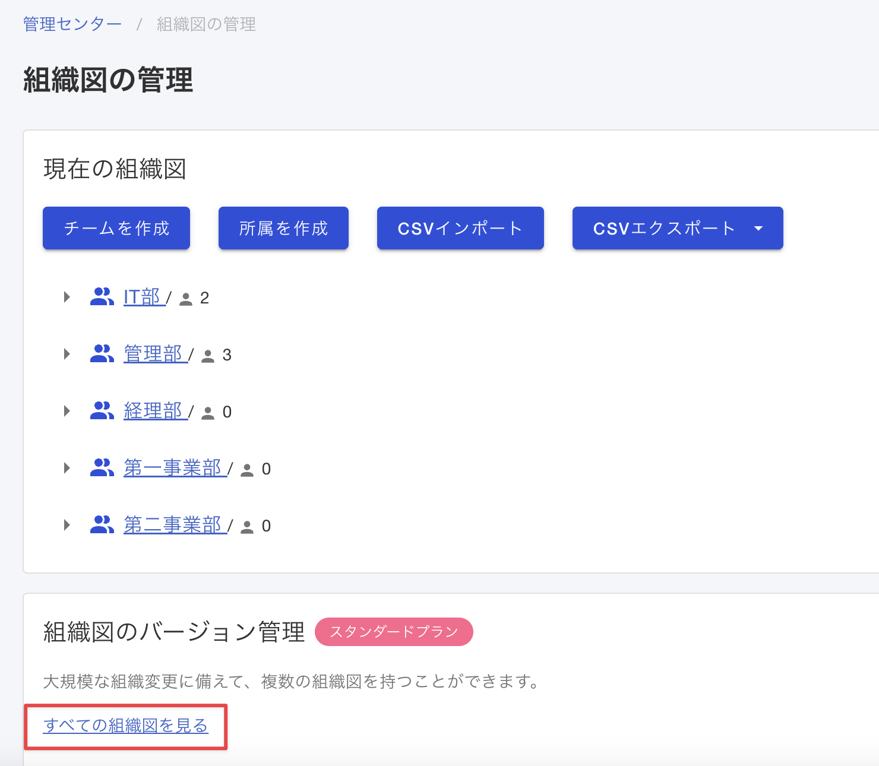The image size is (879, 766).
Task: Click the member icon next to 第一事業部
Action: [x=247, y=470]
